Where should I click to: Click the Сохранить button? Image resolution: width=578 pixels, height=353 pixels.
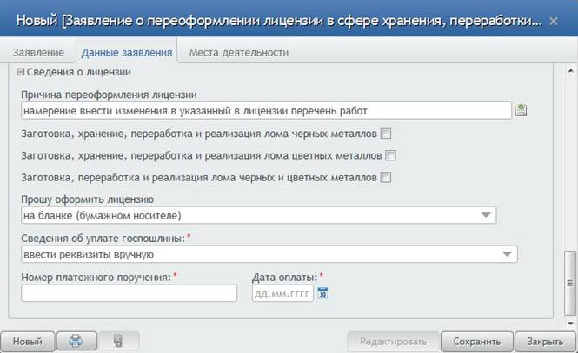point(477,342)
